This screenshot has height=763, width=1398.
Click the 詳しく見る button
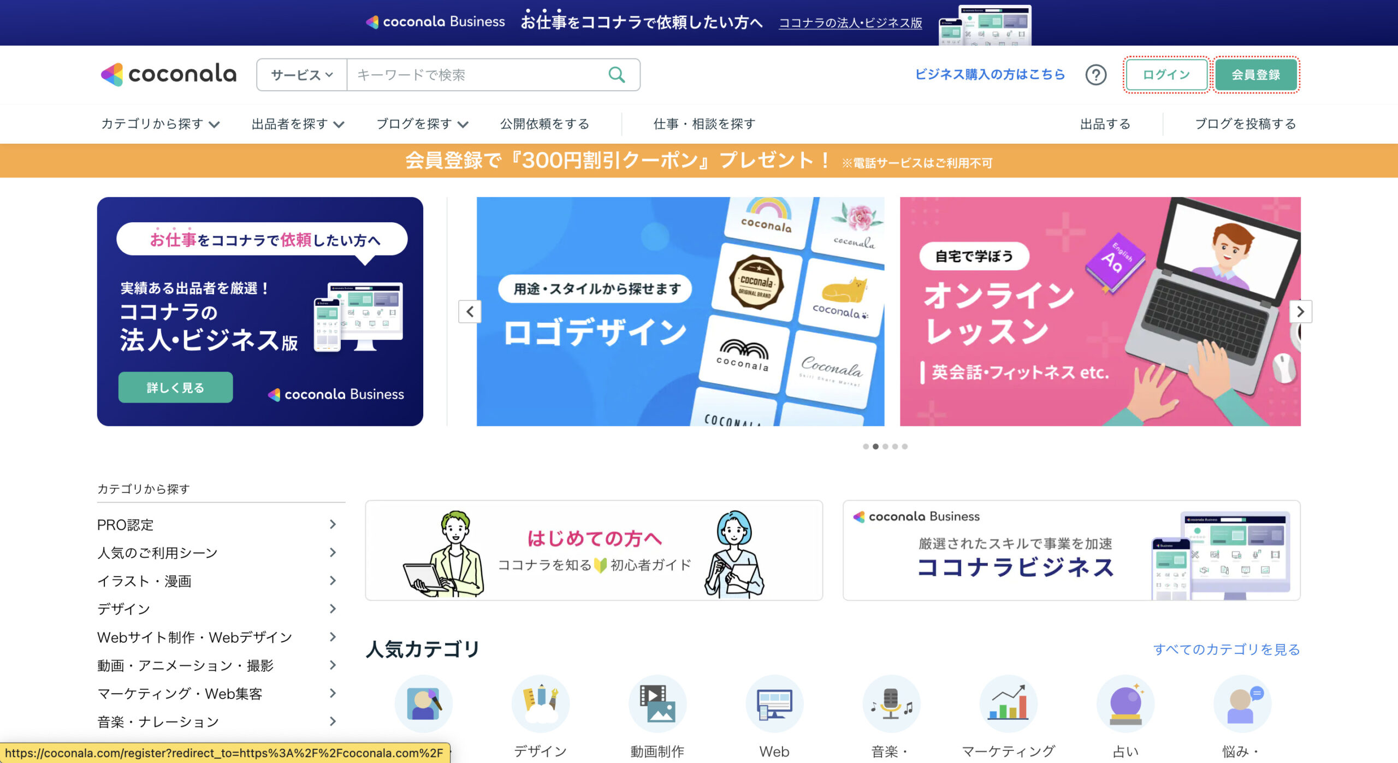pyautogui.click(x=175, y=387)
